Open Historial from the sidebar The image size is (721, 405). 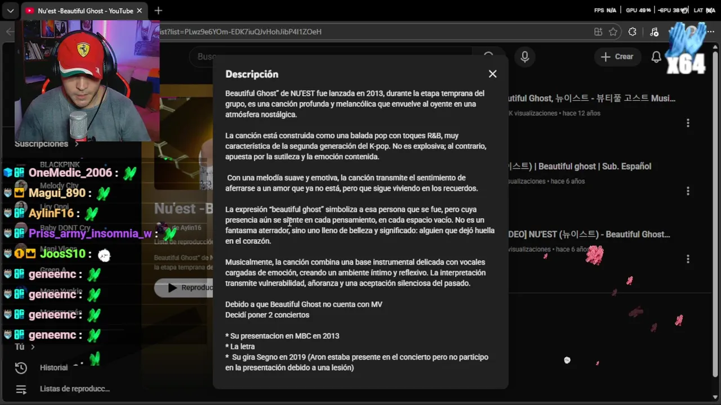tap(54, 368)
